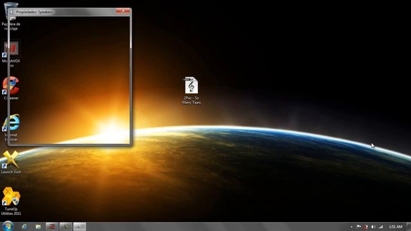
Task: Switch to the red app taskbar button
Action: click(51, 227)
